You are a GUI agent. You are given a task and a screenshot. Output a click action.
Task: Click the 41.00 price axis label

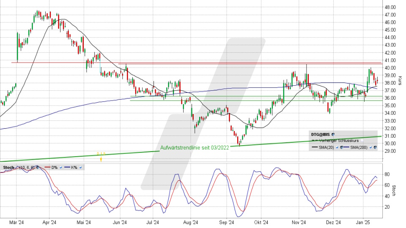tap(390, 60)
